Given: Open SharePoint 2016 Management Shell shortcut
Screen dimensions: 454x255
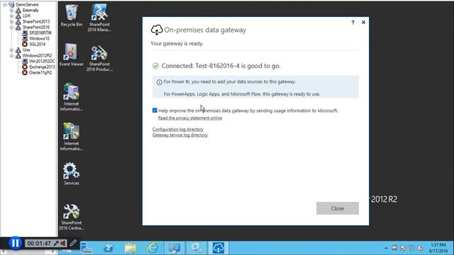Looking at the screenshot, I should point(99,17).
